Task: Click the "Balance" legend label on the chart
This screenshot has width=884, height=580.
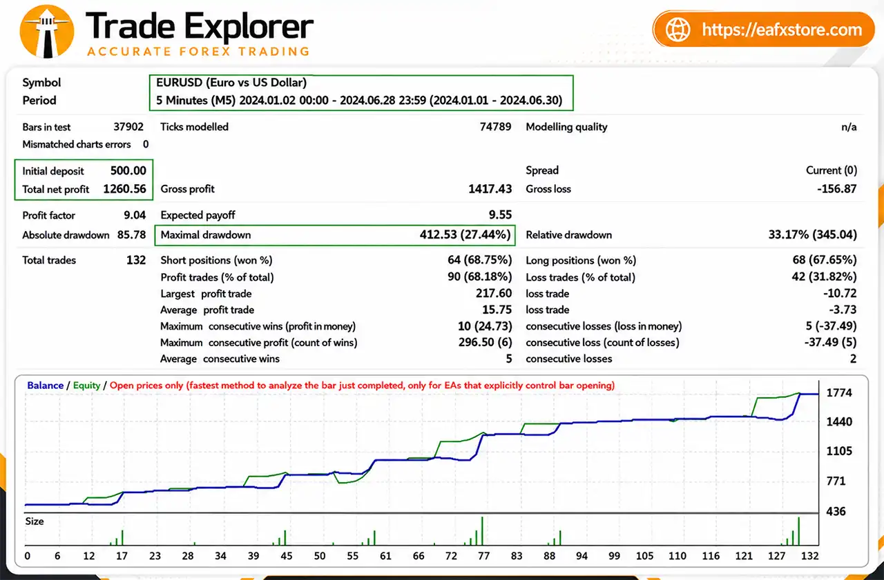Action: [46, 386]
